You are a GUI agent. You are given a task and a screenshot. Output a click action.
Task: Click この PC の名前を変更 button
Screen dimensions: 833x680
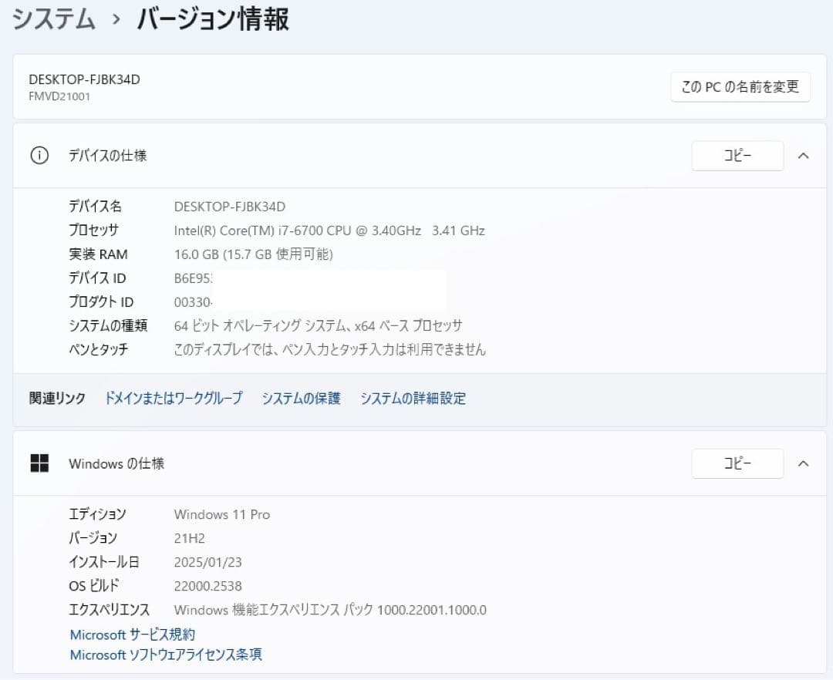[x=740, y=86]
